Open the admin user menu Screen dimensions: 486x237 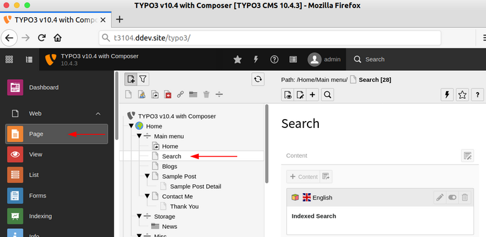pyautogui.click(x=324, y=60)
